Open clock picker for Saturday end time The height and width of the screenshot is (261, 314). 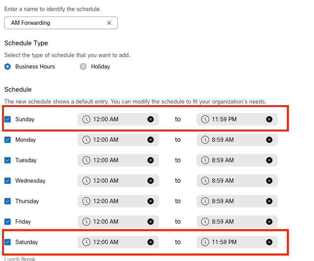tap(205, 242)
